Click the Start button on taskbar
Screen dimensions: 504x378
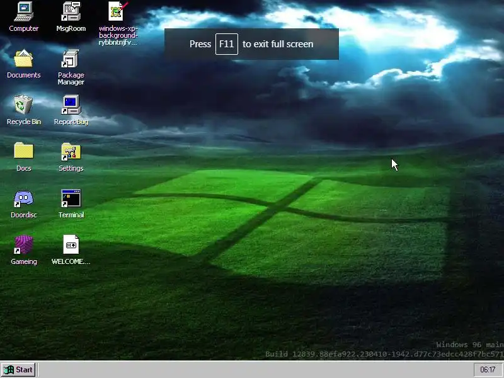18,370
